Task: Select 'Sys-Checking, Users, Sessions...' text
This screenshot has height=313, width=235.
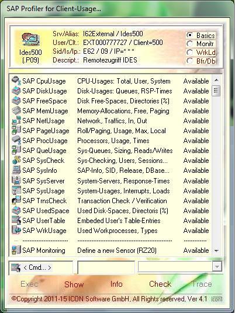Action: pos(123,161)
